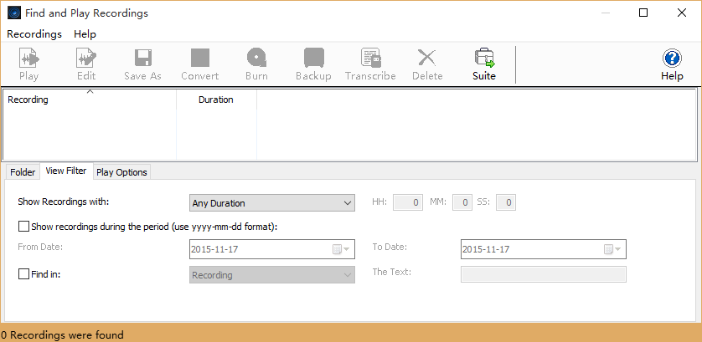Enable show recordings during the period checkbox
The width and height of the screenshot is (702, 342).
[23, 226]
